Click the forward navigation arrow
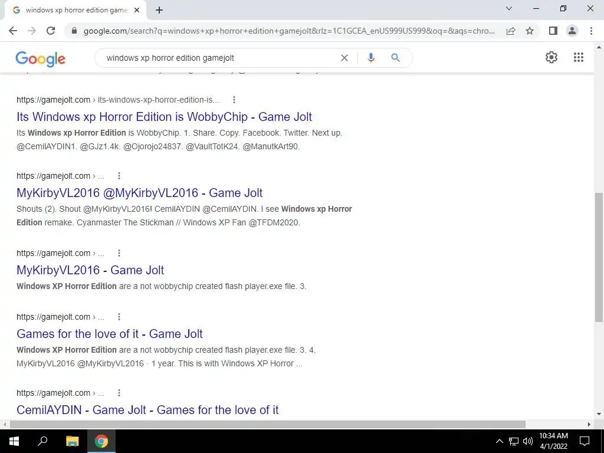 [32, 31]
